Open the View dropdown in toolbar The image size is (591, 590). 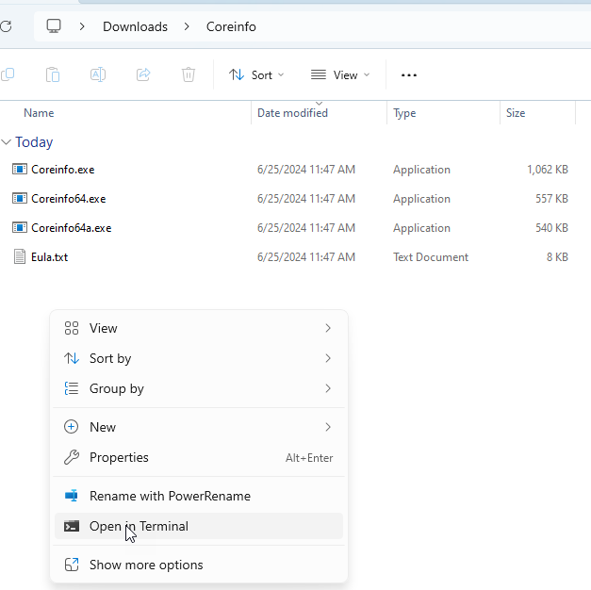[340, 74]
